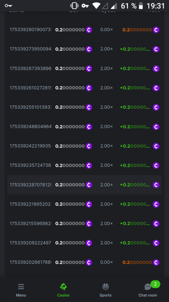Select the Casino tab label
The width and height of the screenshot is (169, 302).
tap(63, 295)
